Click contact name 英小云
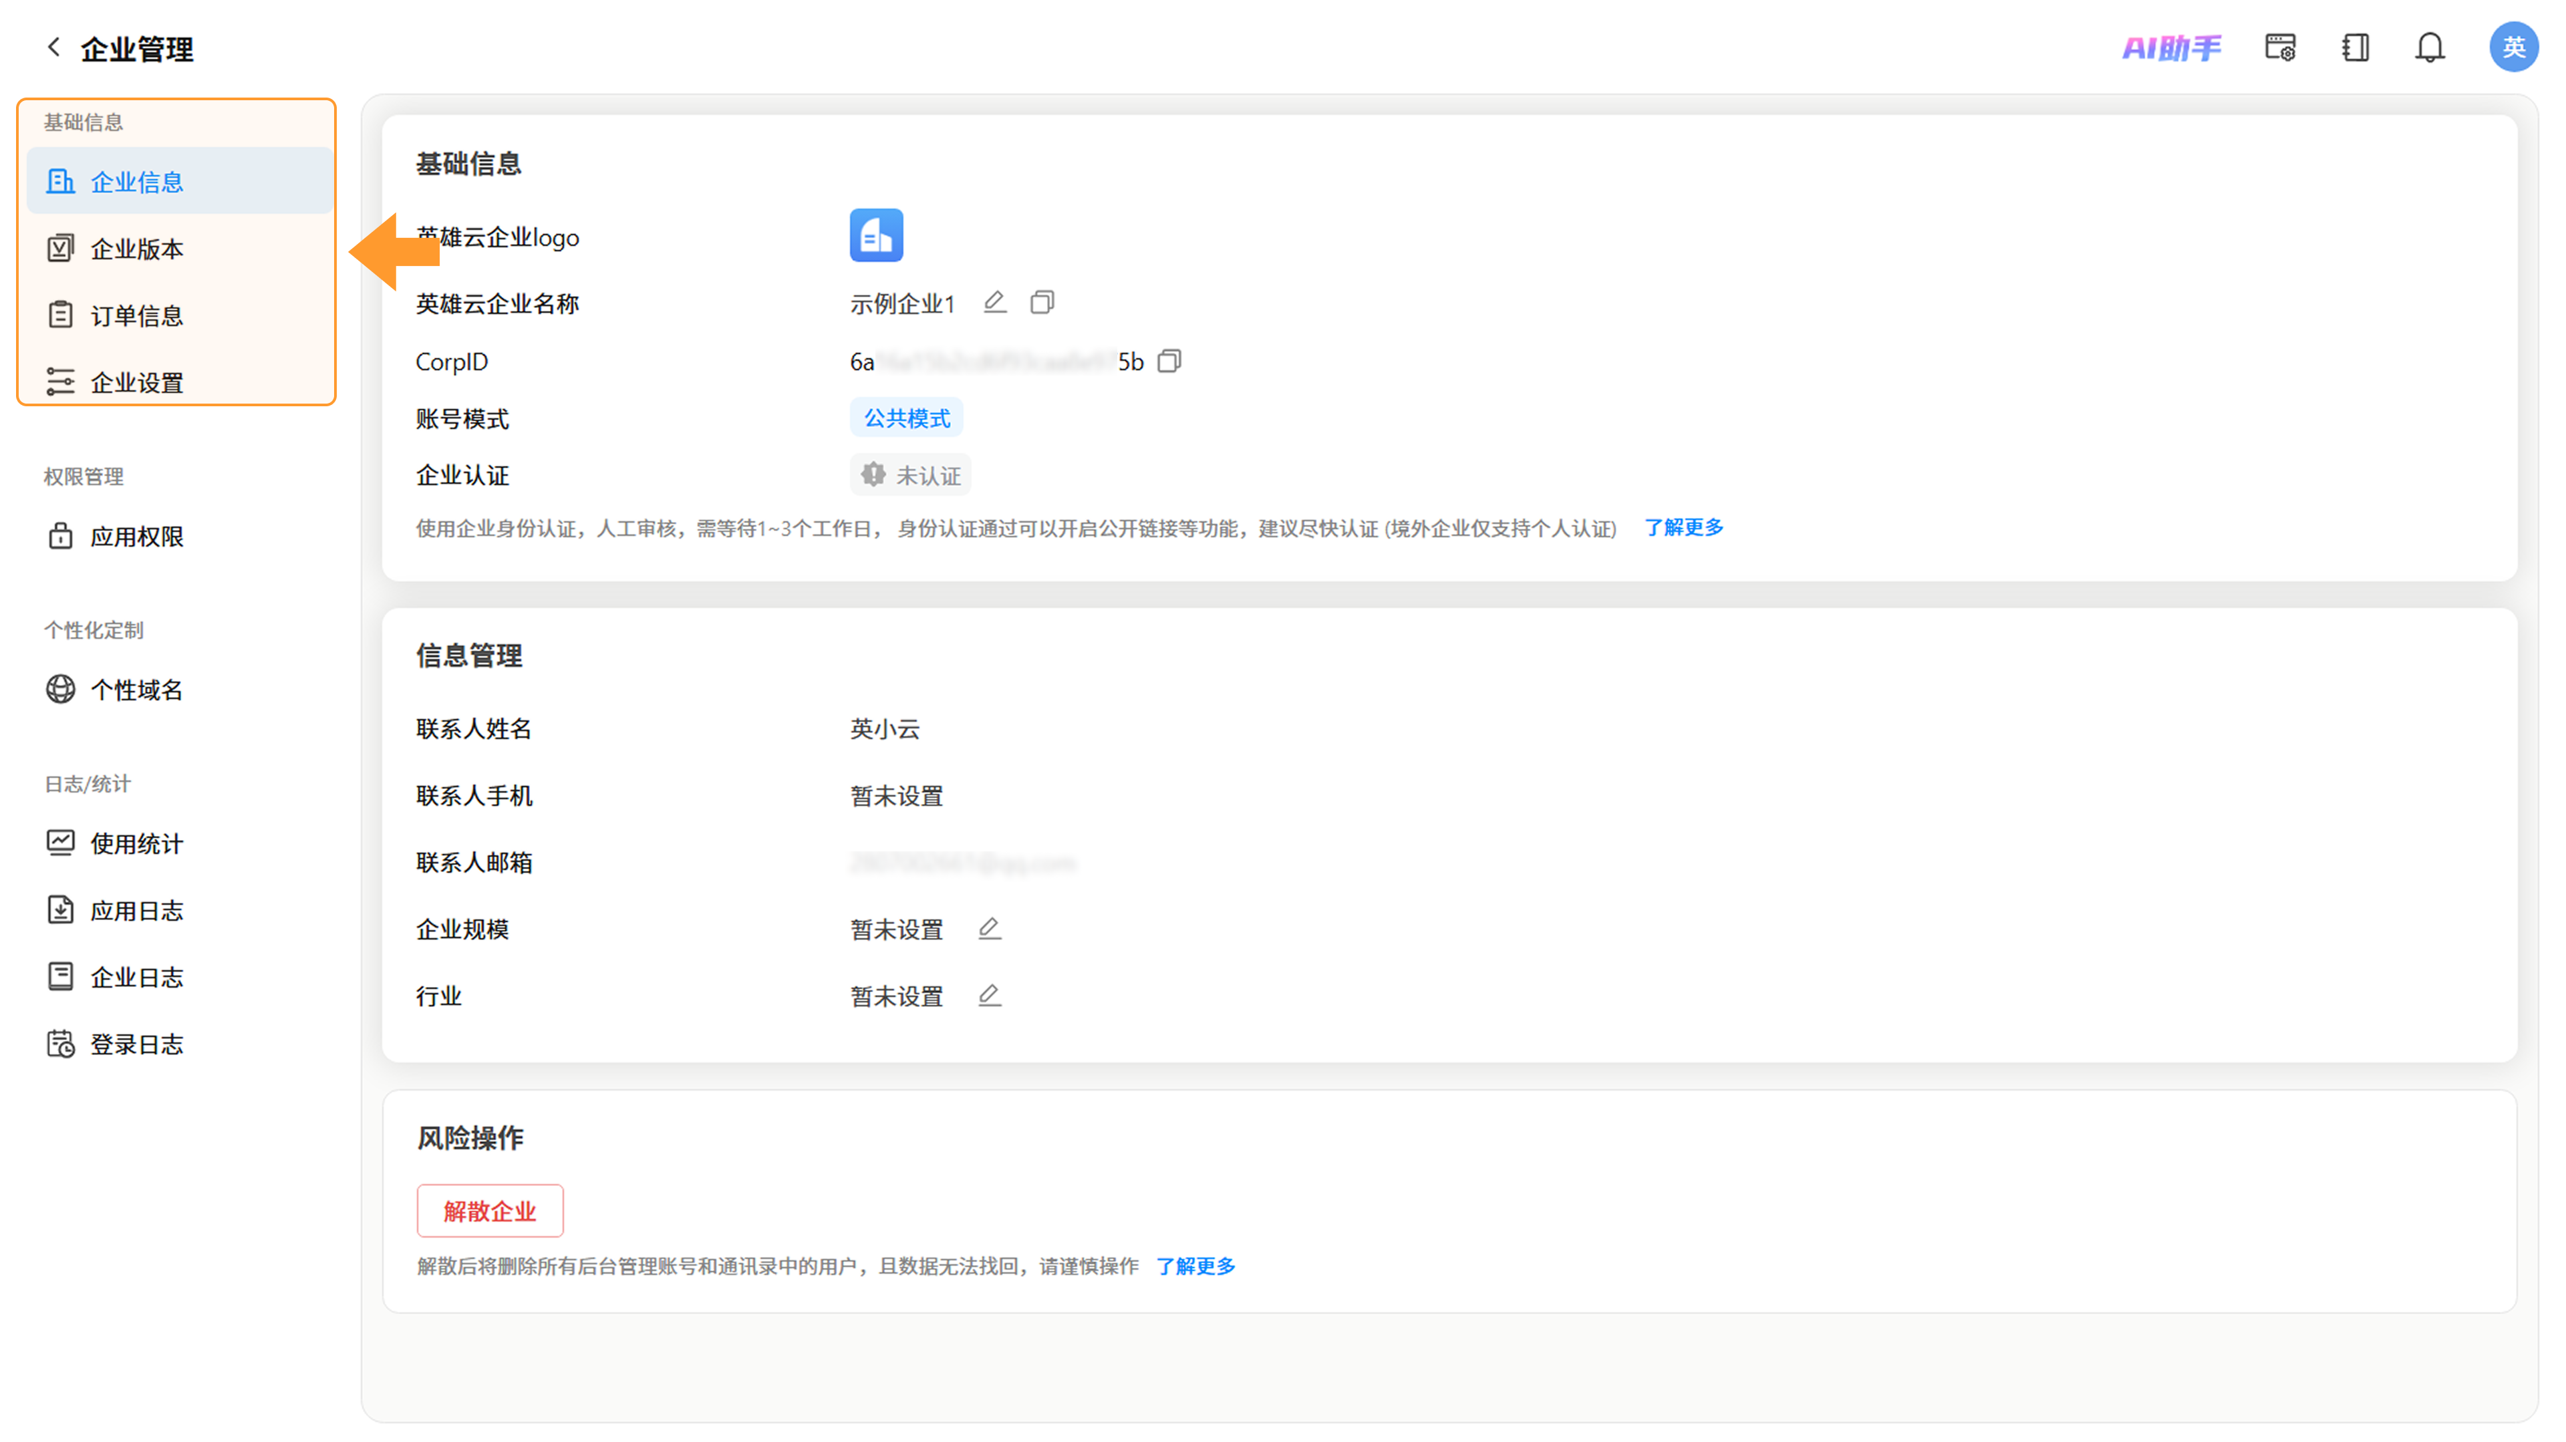 point(885,728)
